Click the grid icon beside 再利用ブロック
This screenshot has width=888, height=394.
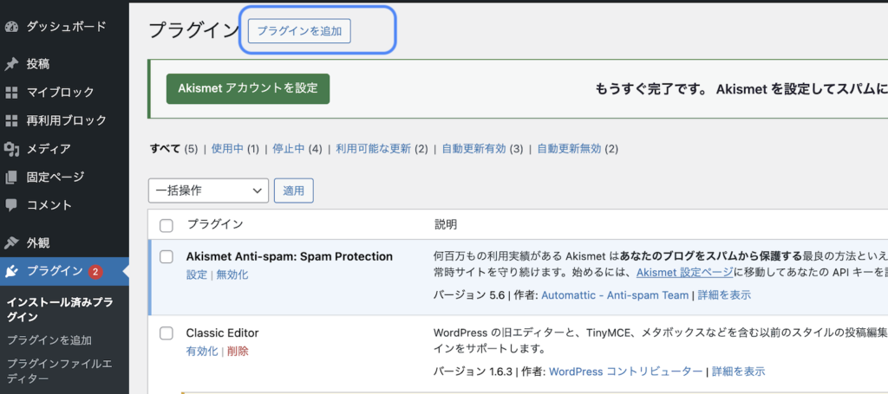click(11, 120)
